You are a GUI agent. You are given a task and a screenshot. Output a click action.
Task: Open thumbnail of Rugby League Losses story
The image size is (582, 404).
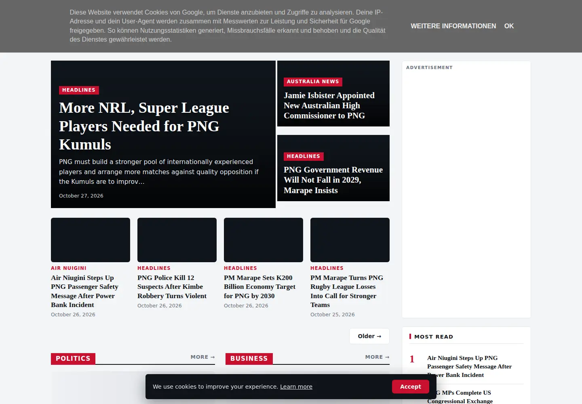coord(350,240)
